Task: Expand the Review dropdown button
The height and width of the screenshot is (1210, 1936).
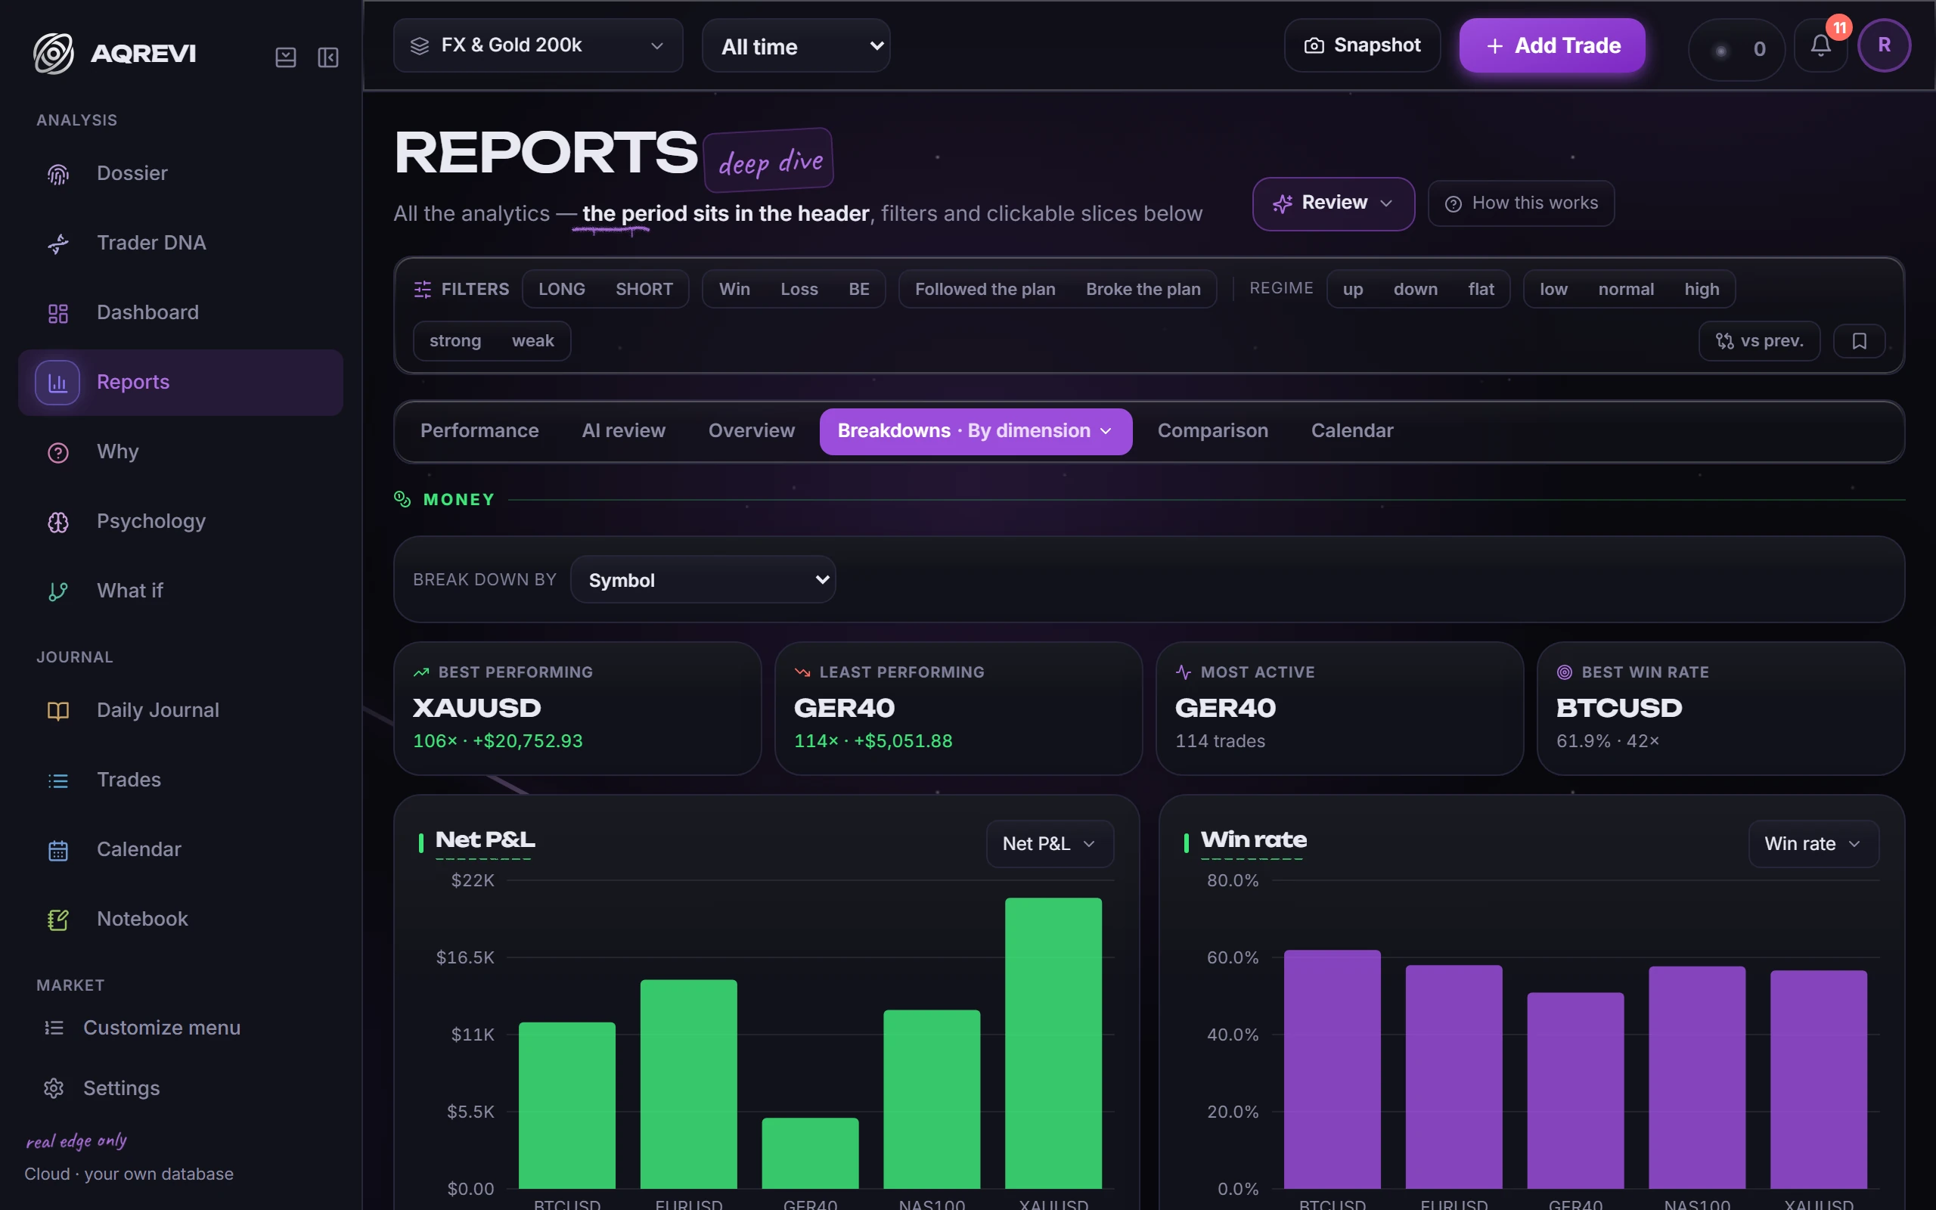Action: 1333,203
